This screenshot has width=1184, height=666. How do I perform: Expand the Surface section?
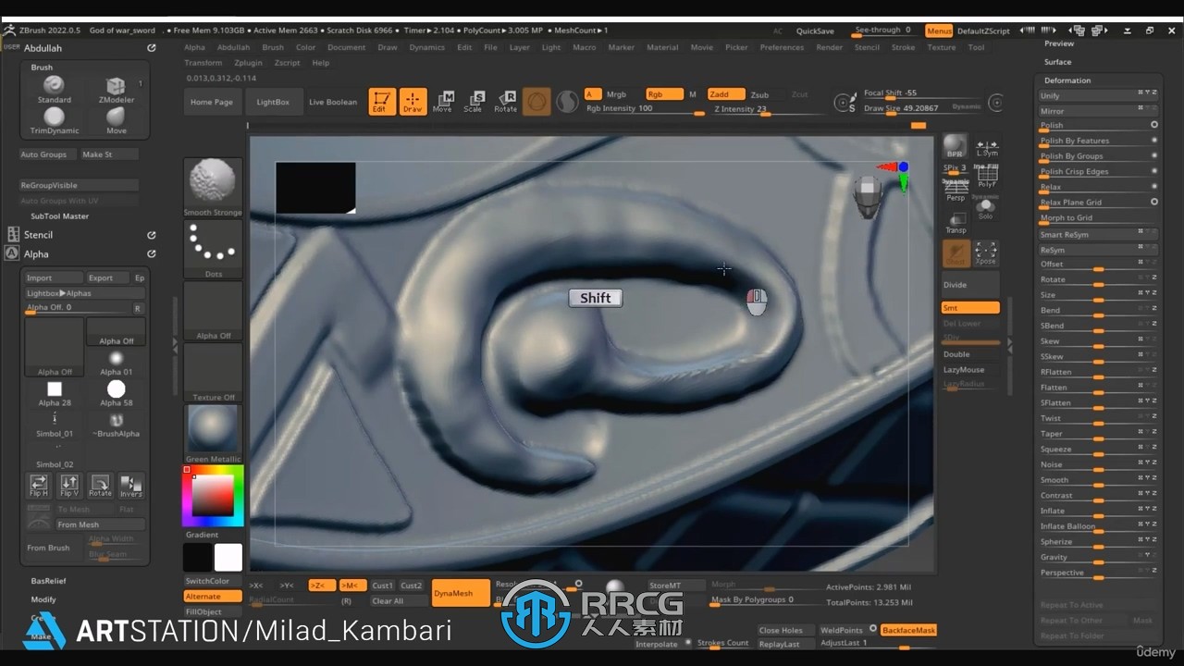point(1057,62)
